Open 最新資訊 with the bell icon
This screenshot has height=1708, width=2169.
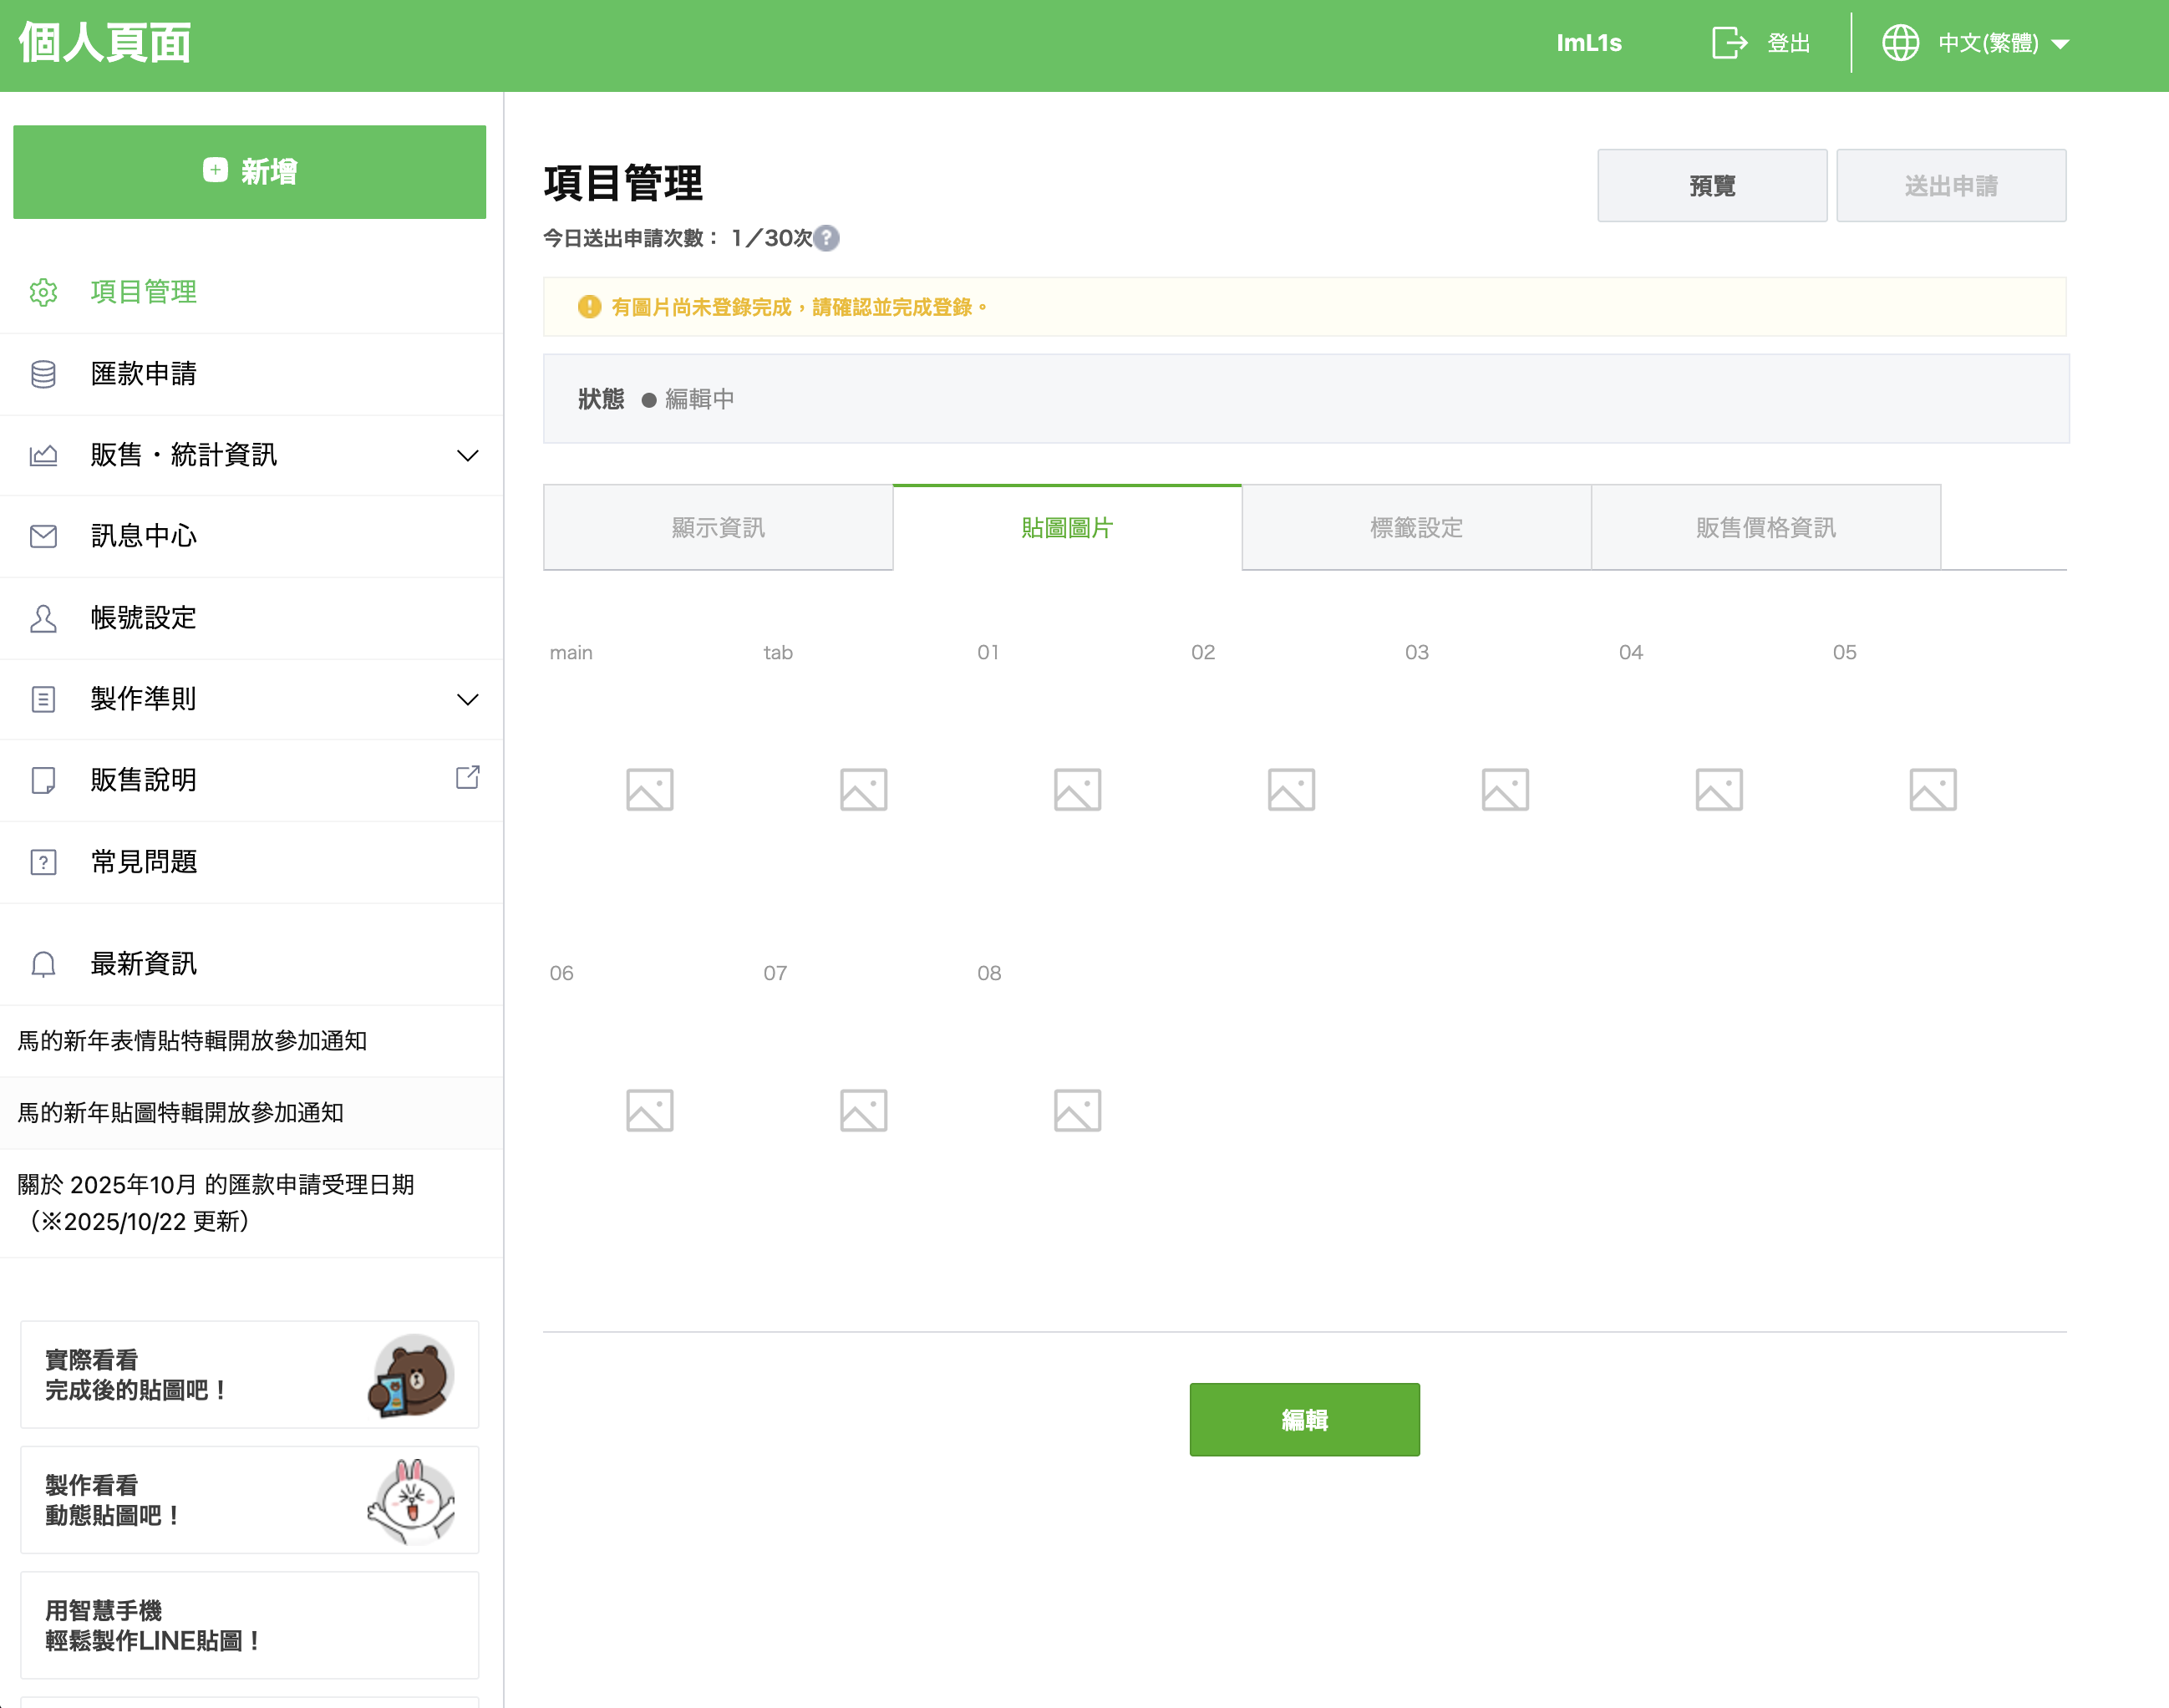[x=43, y=963]
